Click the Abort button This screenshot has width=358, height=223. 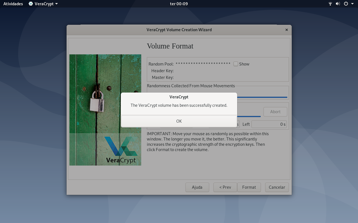click(x=275, y=112)
